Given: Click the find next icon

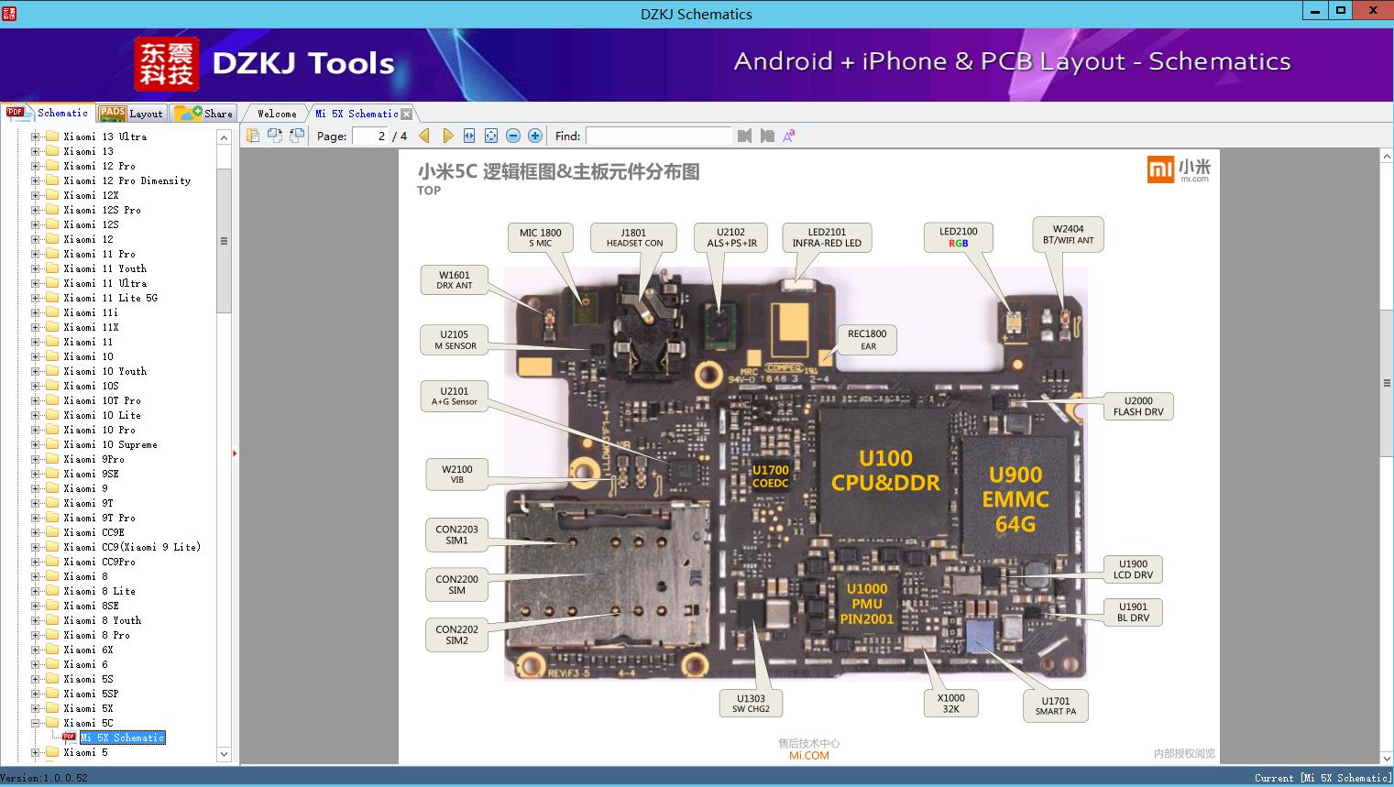Looking at the screenshot, I should (x=767, y=136).
